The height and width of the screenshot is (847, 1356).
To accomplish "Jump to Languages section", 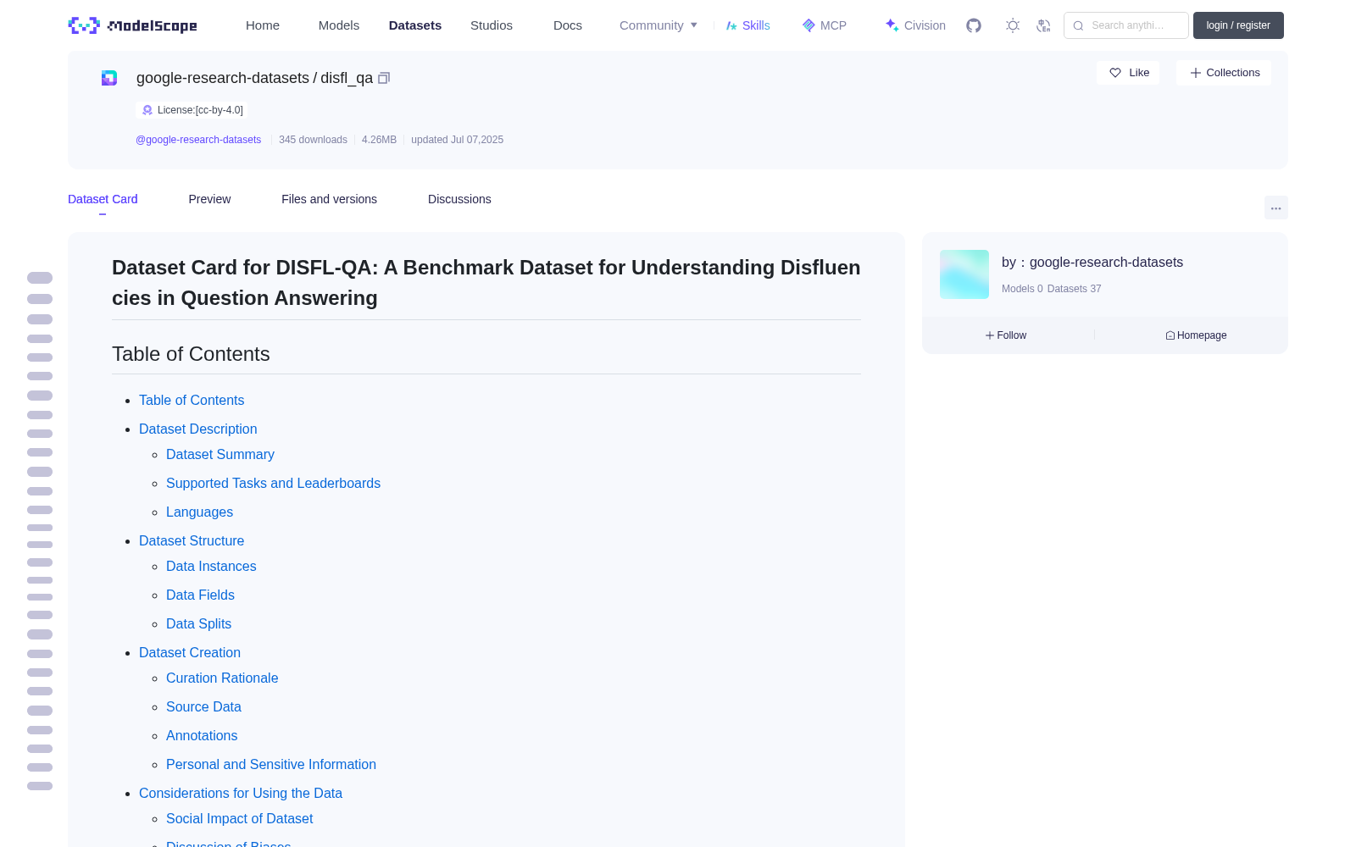I will tap(199, 512).
